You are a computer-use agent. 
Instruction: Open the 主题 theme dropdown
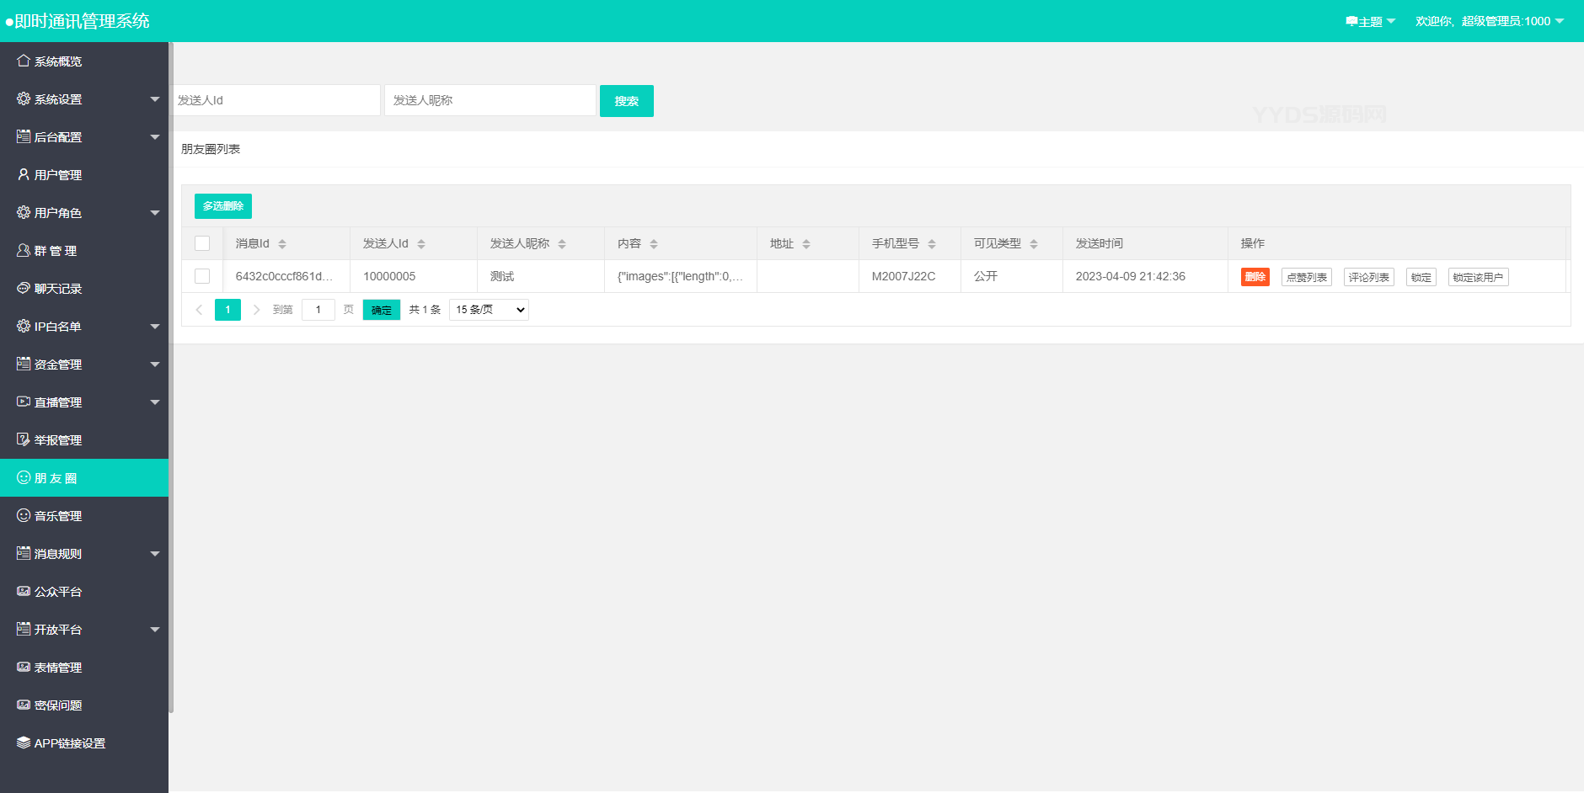pyautogui.click(x=1369, y=20)
